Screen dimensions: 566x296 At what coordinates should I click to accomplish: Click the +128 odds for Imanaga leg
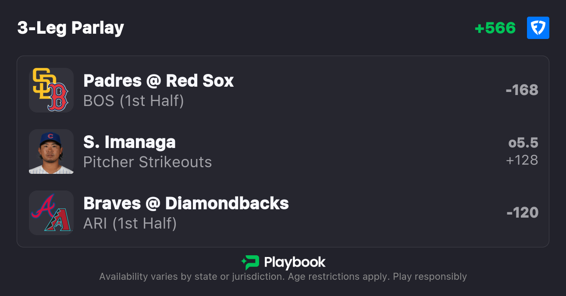[522, 160]
